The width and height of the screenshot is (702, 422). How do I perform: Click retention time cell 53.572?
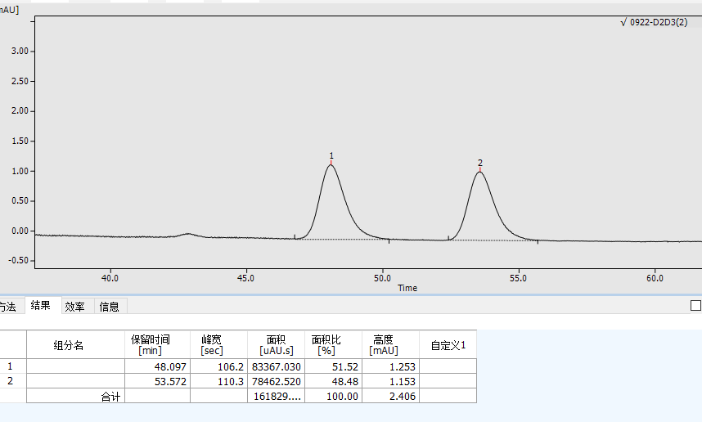[157, 381]
